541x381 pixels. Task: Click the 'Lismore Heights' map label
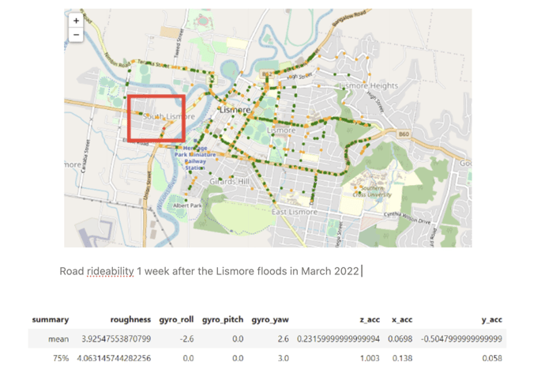click(369, 85)
